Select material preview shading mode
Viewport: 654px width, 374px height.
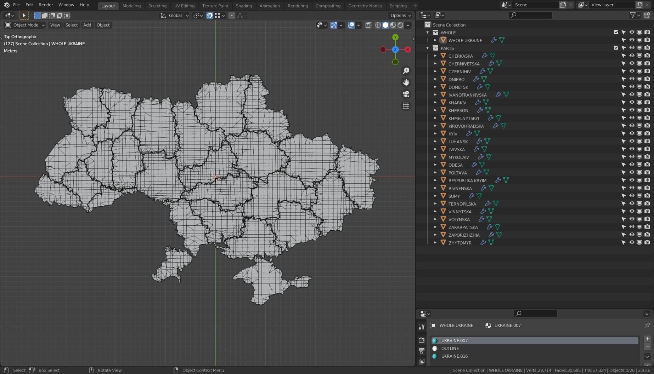393,25
